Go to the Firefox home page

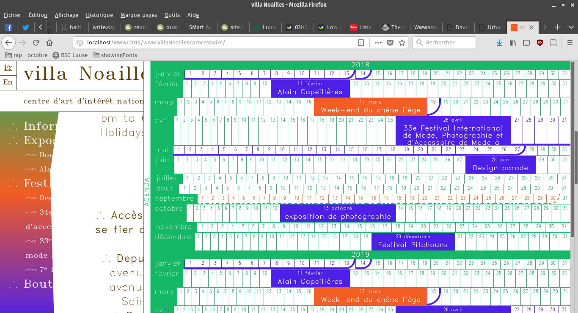point(50,43)
